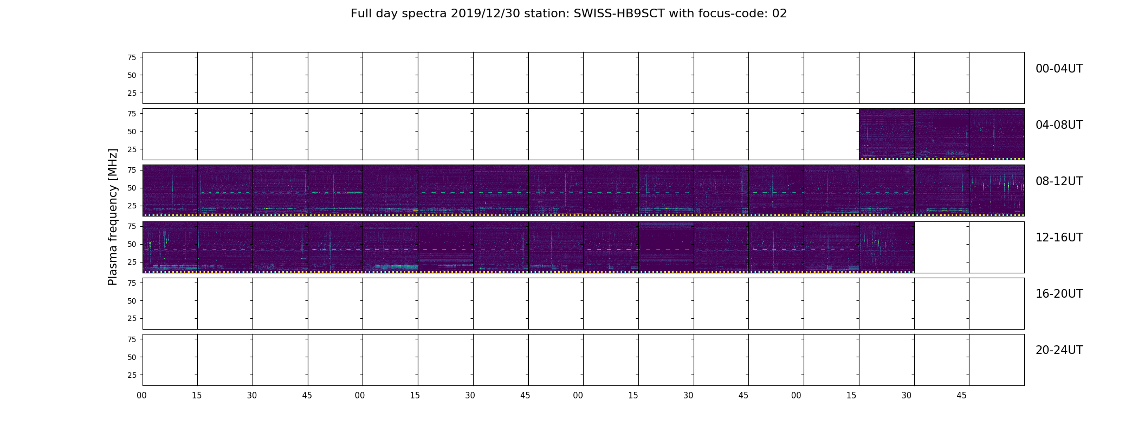
Task: Open the first spectrogram in the 12-16UT row
Action: click(170, 247)
